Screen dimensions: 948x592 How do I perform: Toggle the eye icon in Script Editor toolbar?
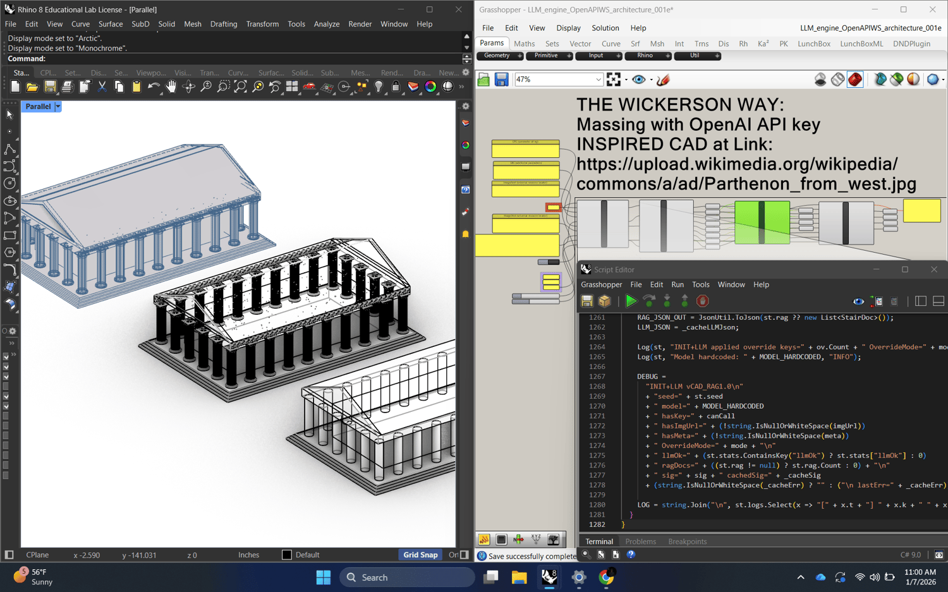[858, 301]
